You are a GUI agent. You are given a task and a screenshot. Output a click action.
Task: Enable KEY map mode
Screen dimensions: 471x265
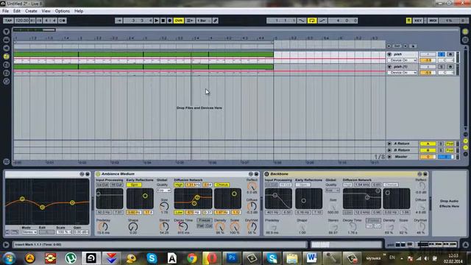tap(418, 21)
